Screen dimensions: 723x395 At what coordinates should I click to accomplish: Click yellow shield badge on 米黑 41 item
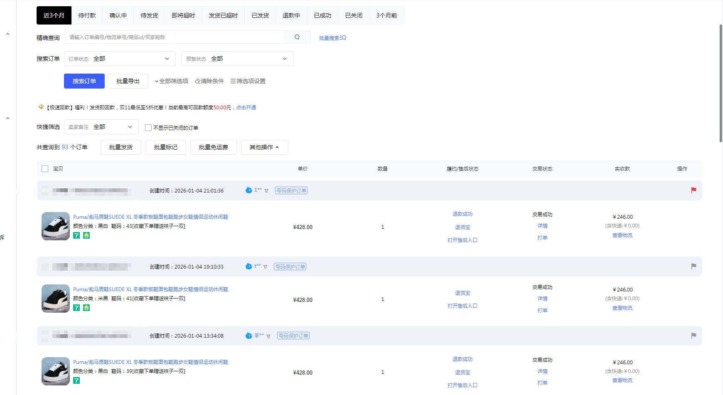pos(86,308)
